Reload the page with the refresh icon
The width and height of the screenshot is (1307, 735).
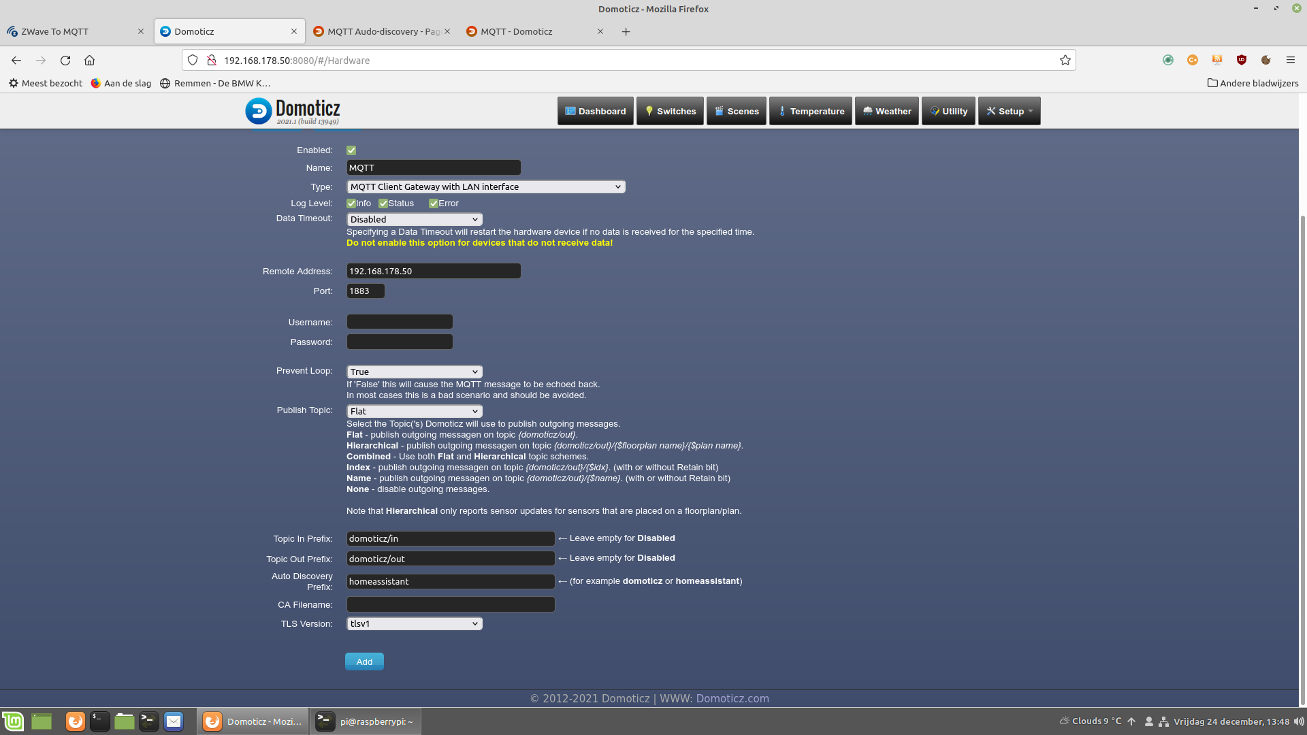[x=65, y=60]
